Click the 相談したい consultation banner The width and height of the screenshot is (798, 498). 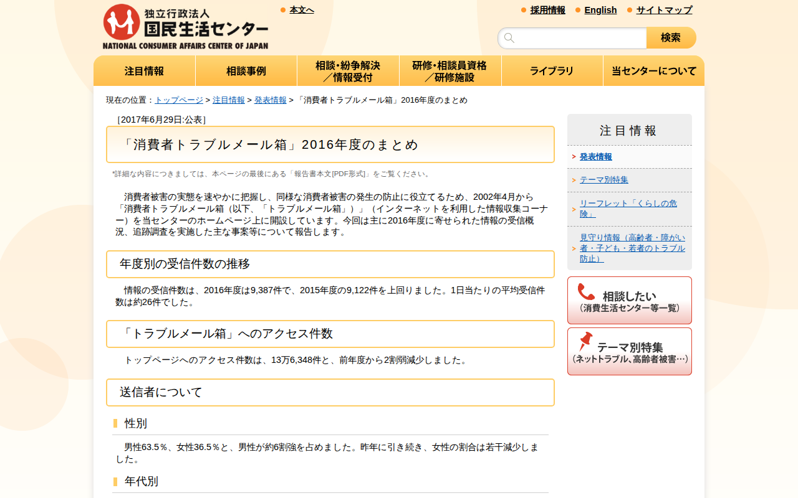click(x=630, y=300)
